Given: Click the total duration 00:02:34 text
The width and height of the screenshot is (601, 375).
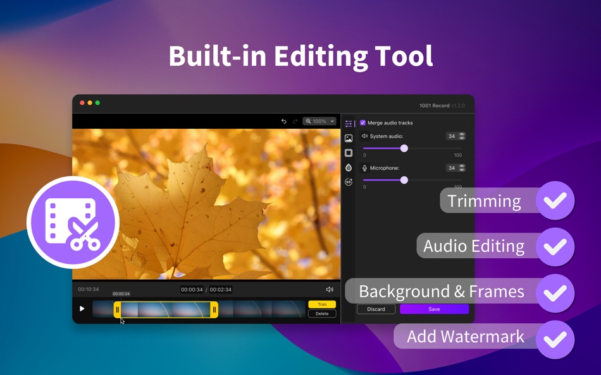Looking at the screenshot, I should click(x=221, y=290).
